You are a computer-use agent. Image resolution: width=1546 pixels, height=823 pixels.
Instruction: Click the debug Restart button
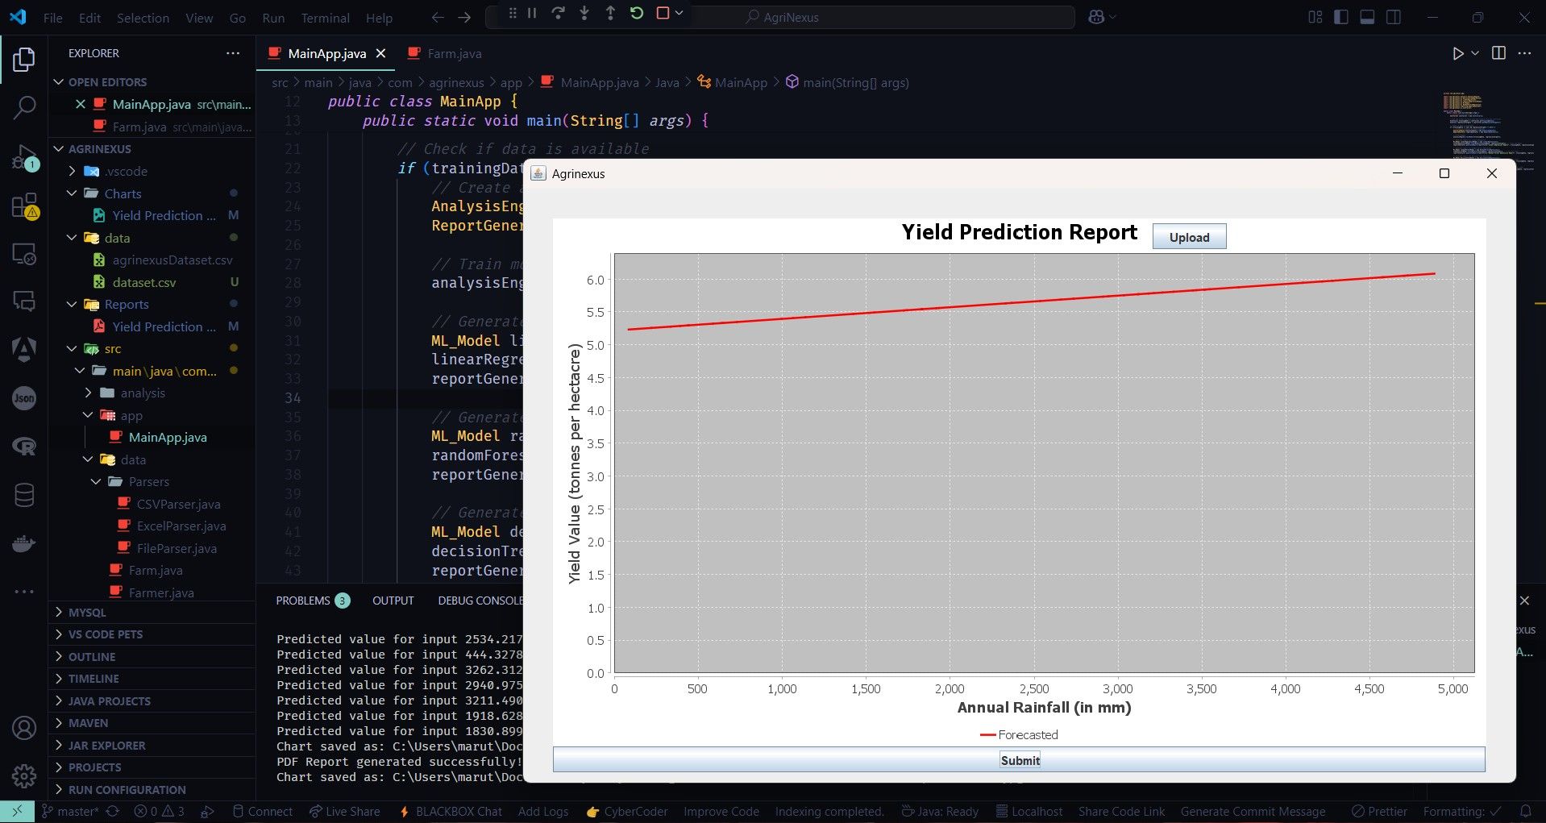pyautogui.click(x=637, y=14)
